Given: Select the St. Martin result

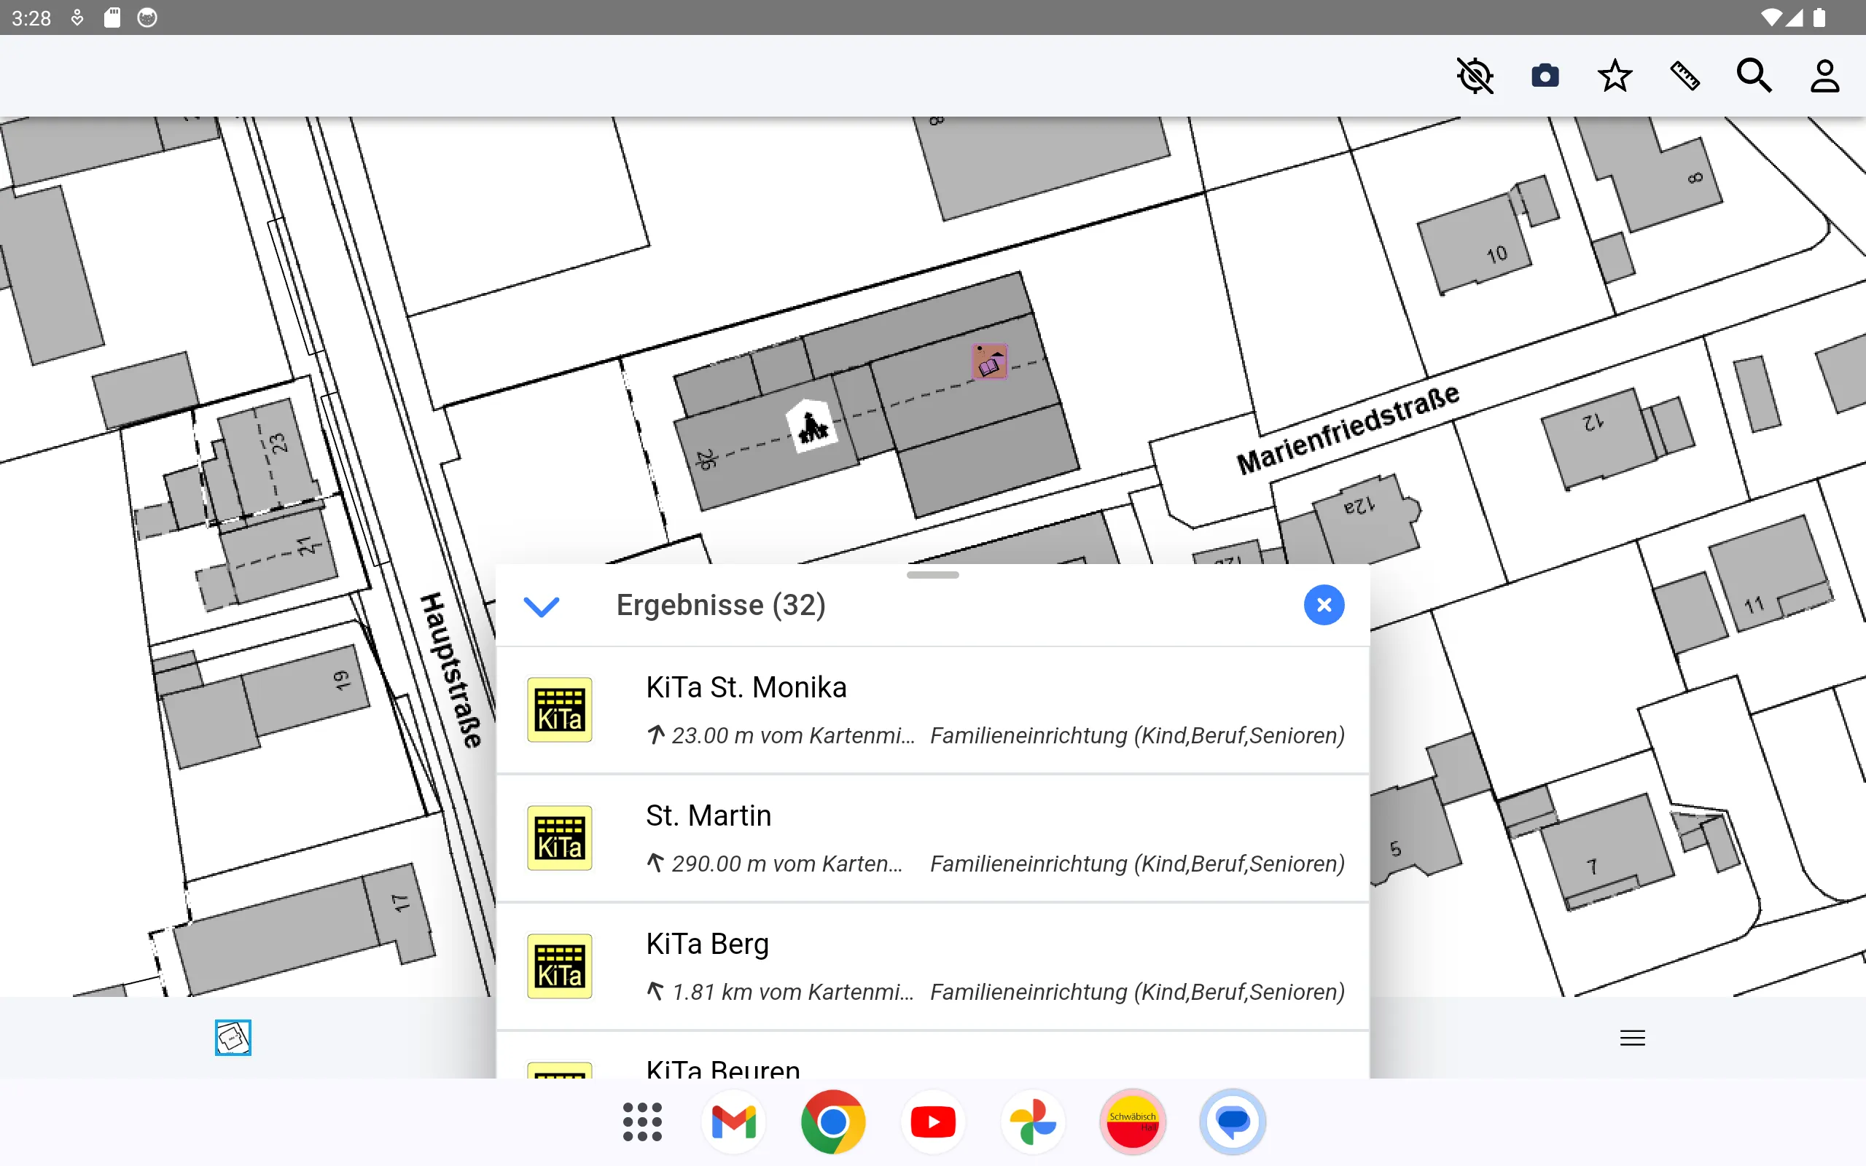Looking at the screenshot, I should pyautogui.click(x=933, y=838).
